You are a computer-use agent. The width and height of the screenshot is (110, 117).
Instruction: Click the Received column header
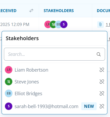coord(8,10)
